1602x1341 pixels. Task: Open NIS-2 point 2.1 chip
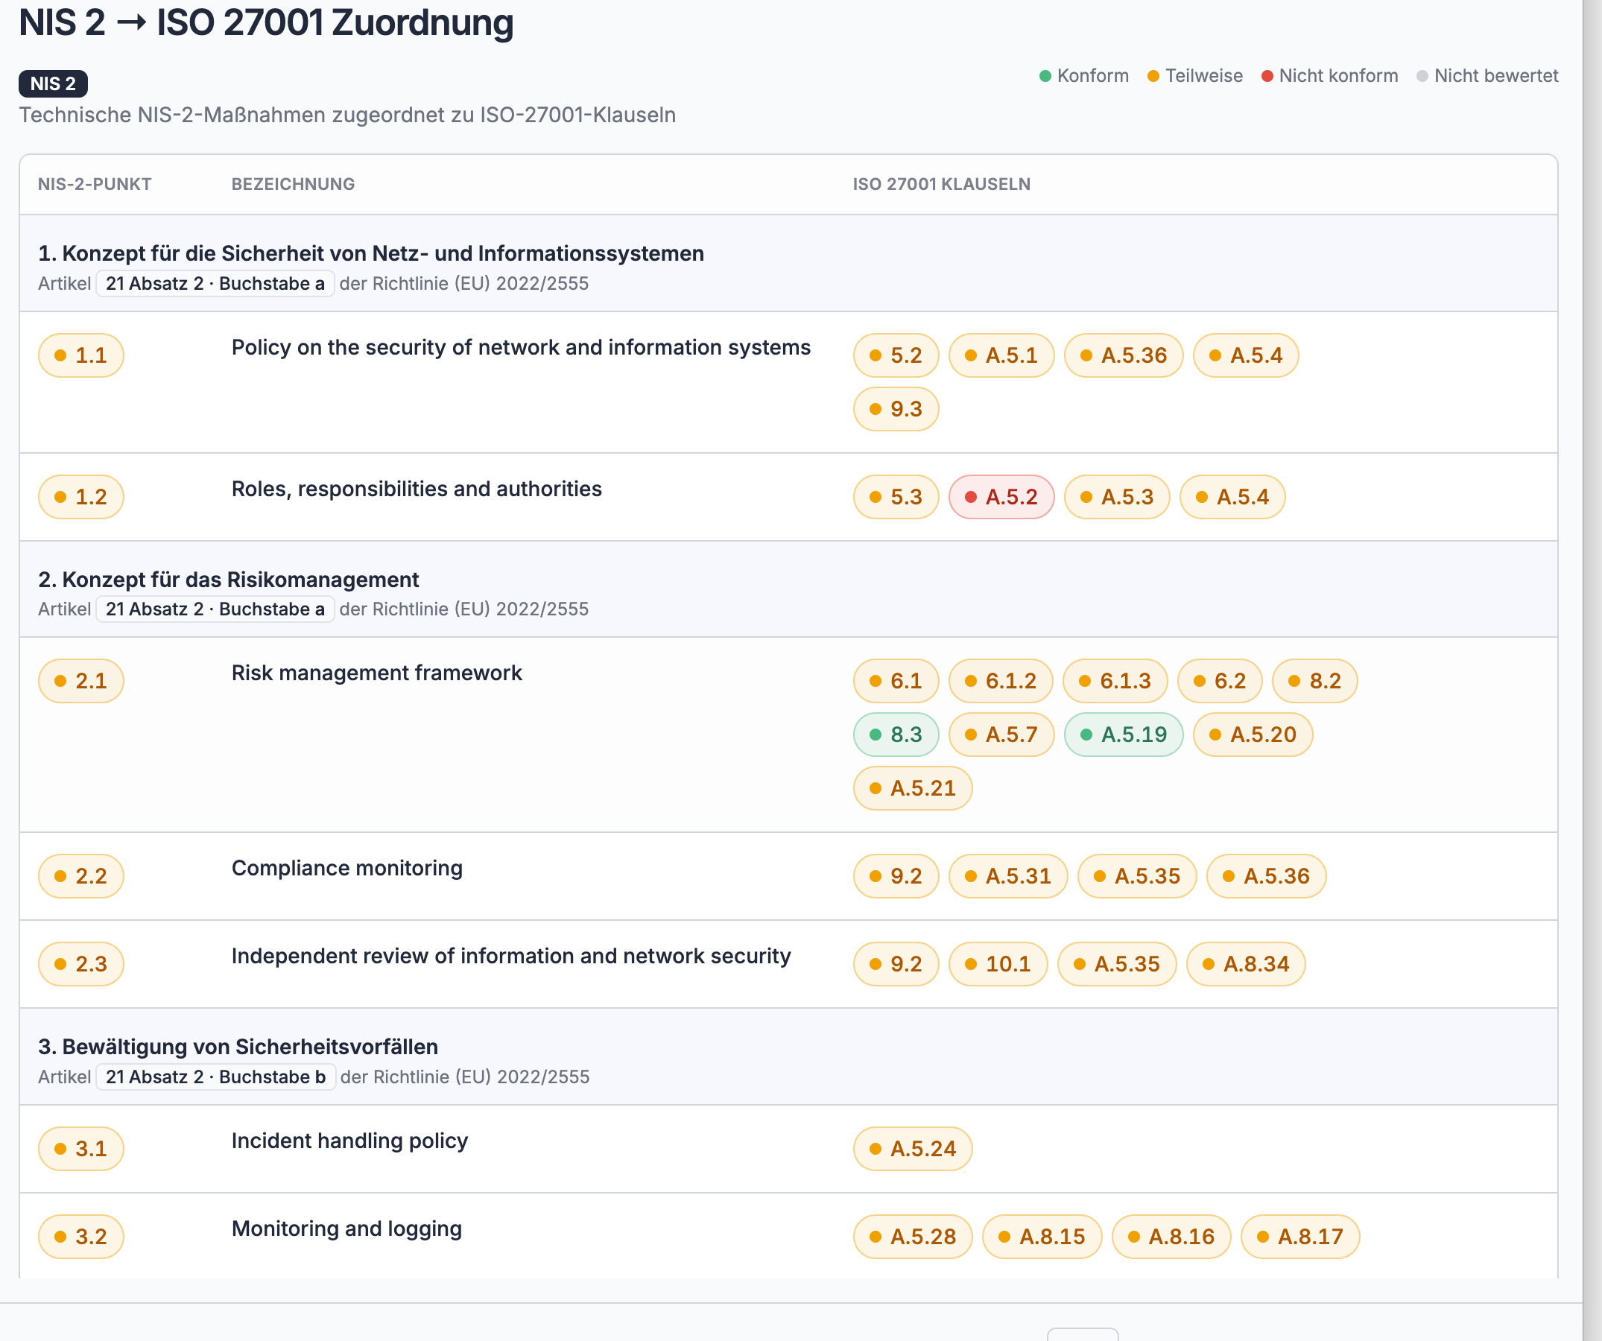click(x=81, y=681)
